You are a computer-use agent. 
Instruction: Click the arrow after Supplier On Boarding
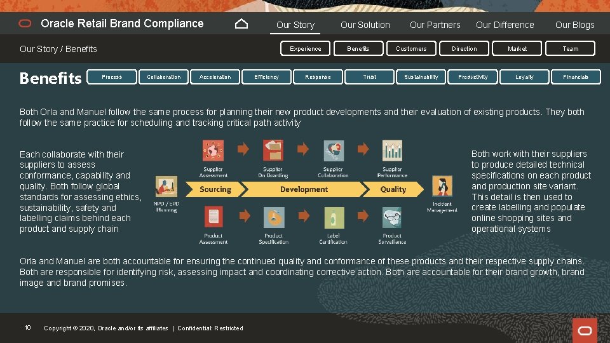pos(303,149)
